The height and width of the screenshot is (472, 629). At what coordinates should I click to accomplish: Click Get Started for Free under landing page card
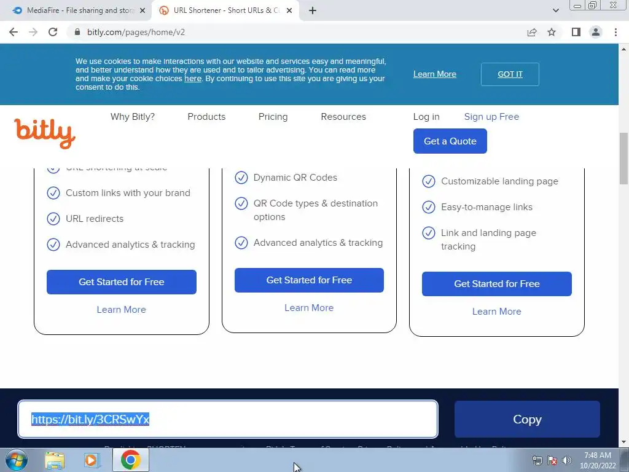click(496, 284)
